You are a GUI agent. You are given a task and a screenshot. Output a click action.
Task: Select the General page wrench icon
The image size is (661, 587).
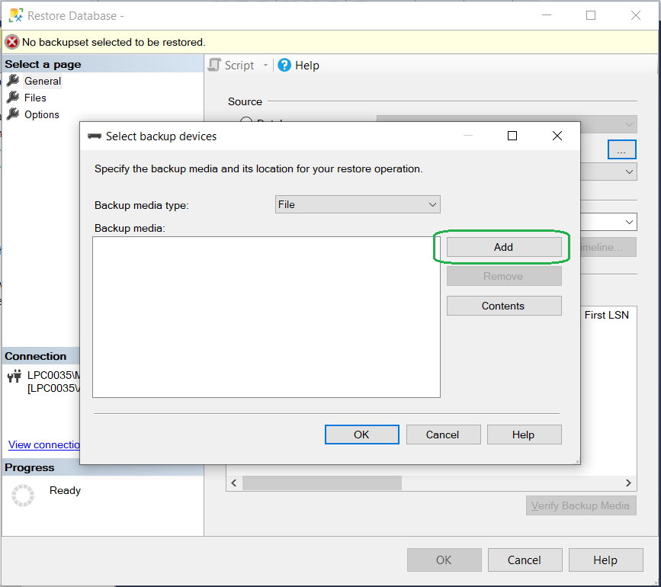tap(13, 81)
